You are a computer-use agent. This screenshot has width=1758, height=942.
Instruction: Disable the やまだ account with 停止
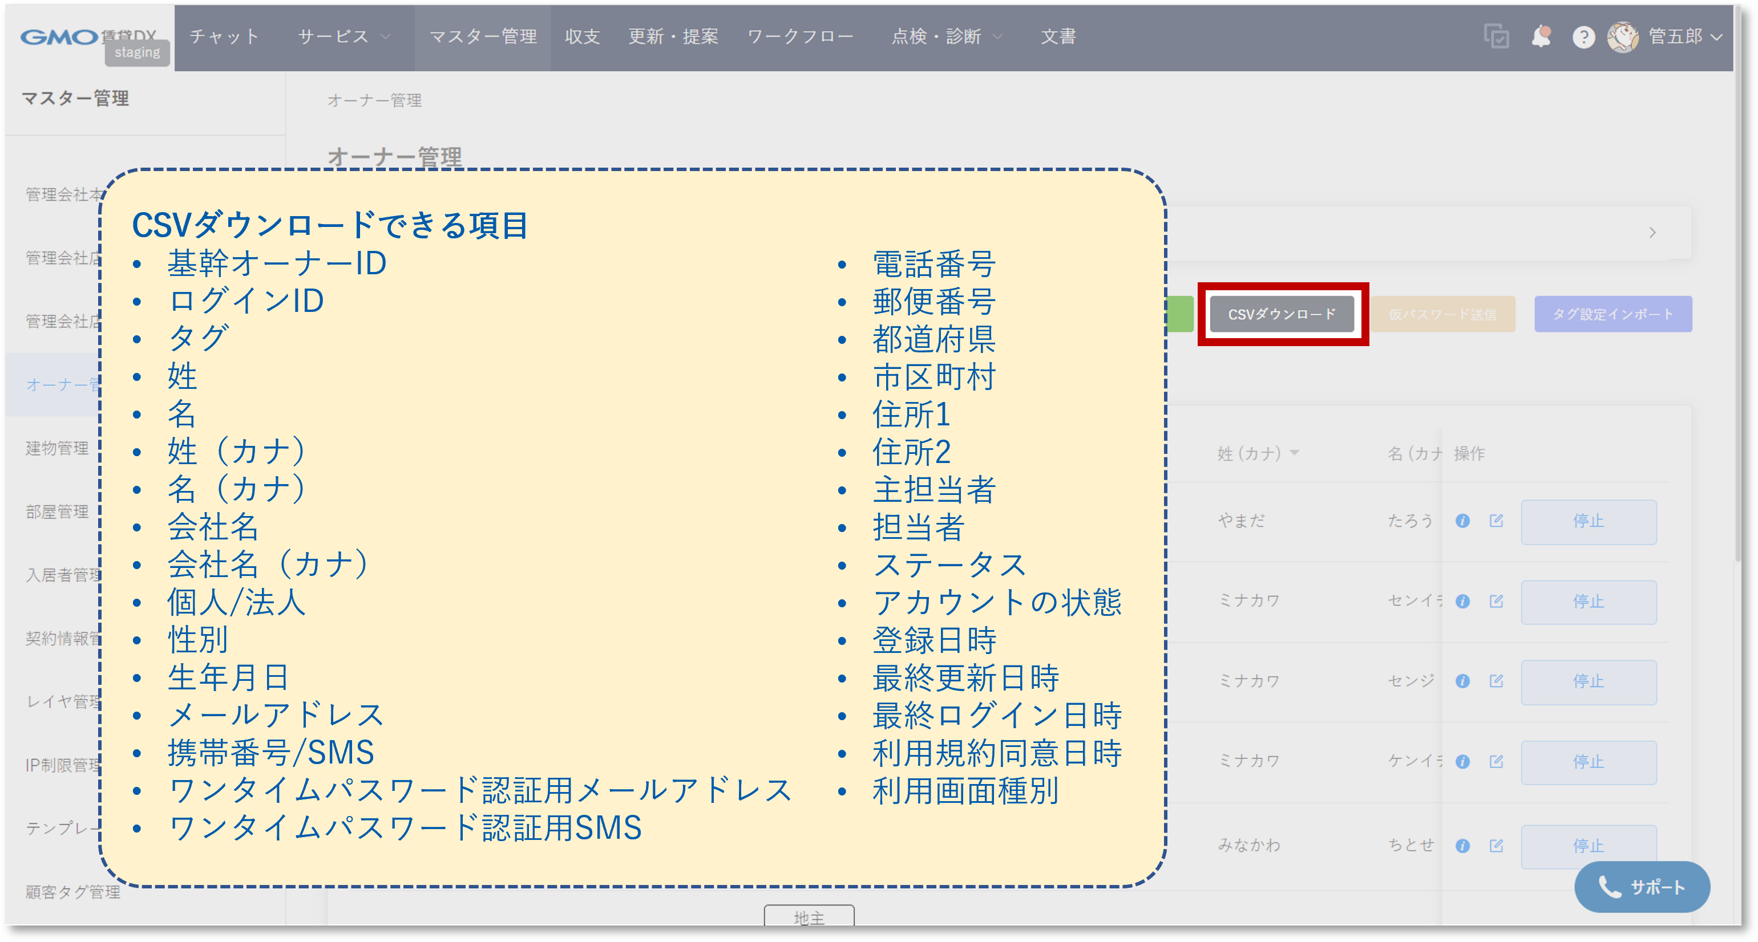click(1589, 522)
